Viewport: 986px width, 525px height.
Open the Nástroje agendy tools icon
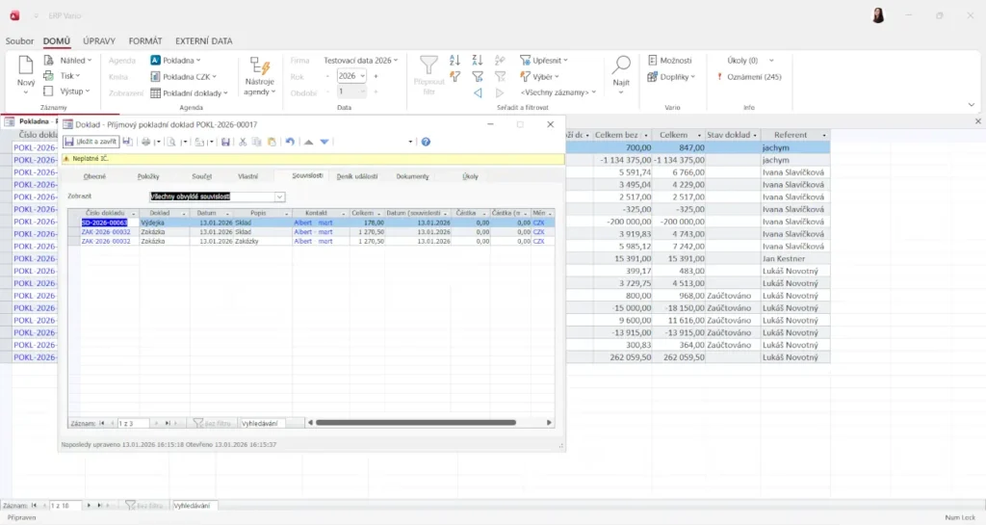coord(260,66)
